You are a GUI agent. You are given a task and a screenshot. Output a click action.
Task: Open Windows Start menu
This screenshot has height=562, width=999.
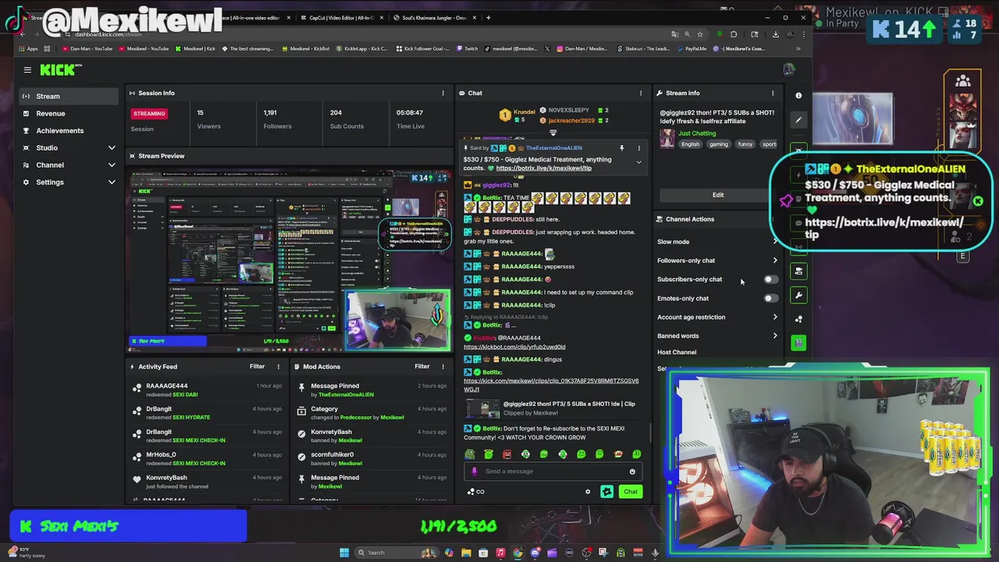(344, 553)
